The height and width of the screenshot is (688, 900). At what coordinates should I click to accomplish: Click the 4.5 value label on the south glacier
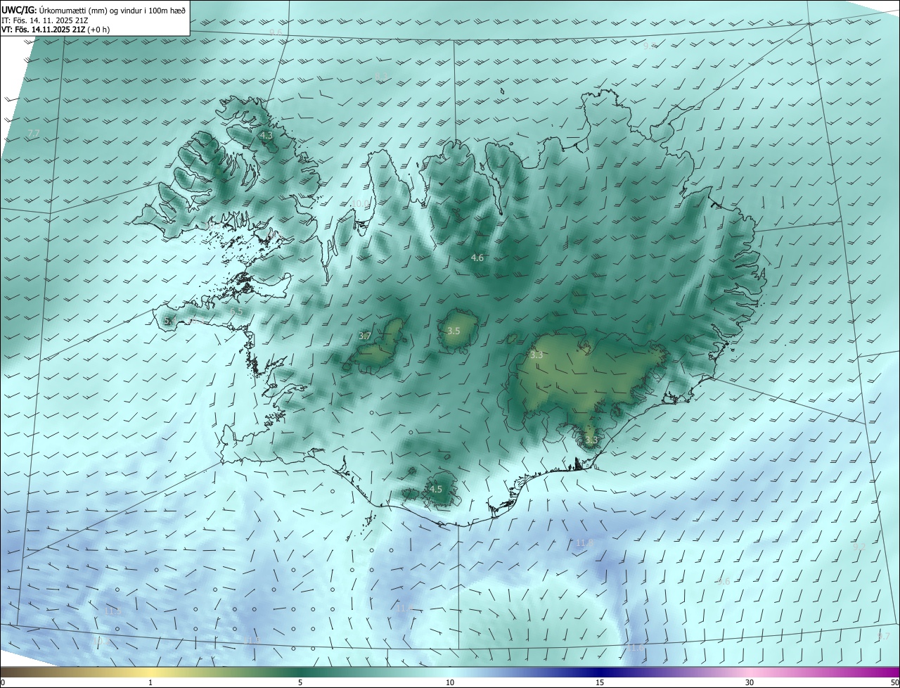[x=435, y=489]
